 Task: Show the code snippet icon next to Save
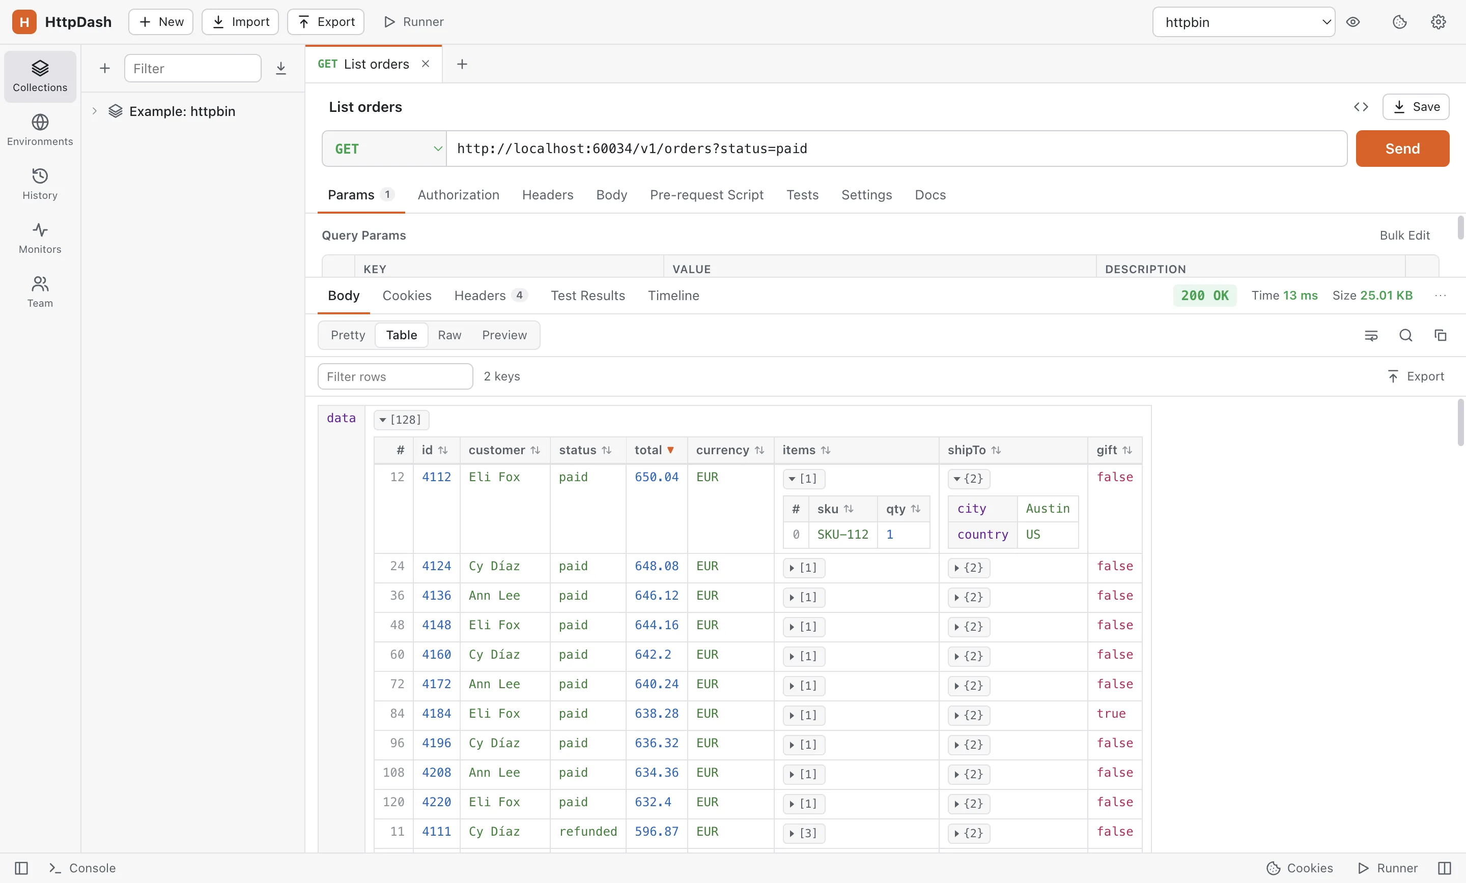click(1361, 107)
